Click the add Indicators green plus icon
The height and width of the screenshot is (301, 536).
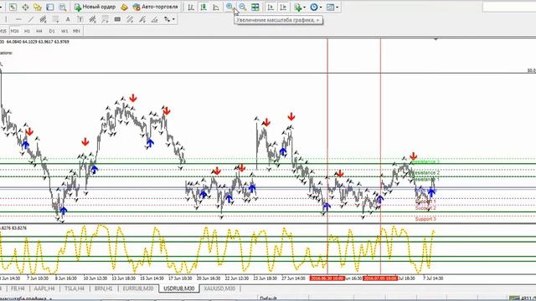[x=298, y=7]
